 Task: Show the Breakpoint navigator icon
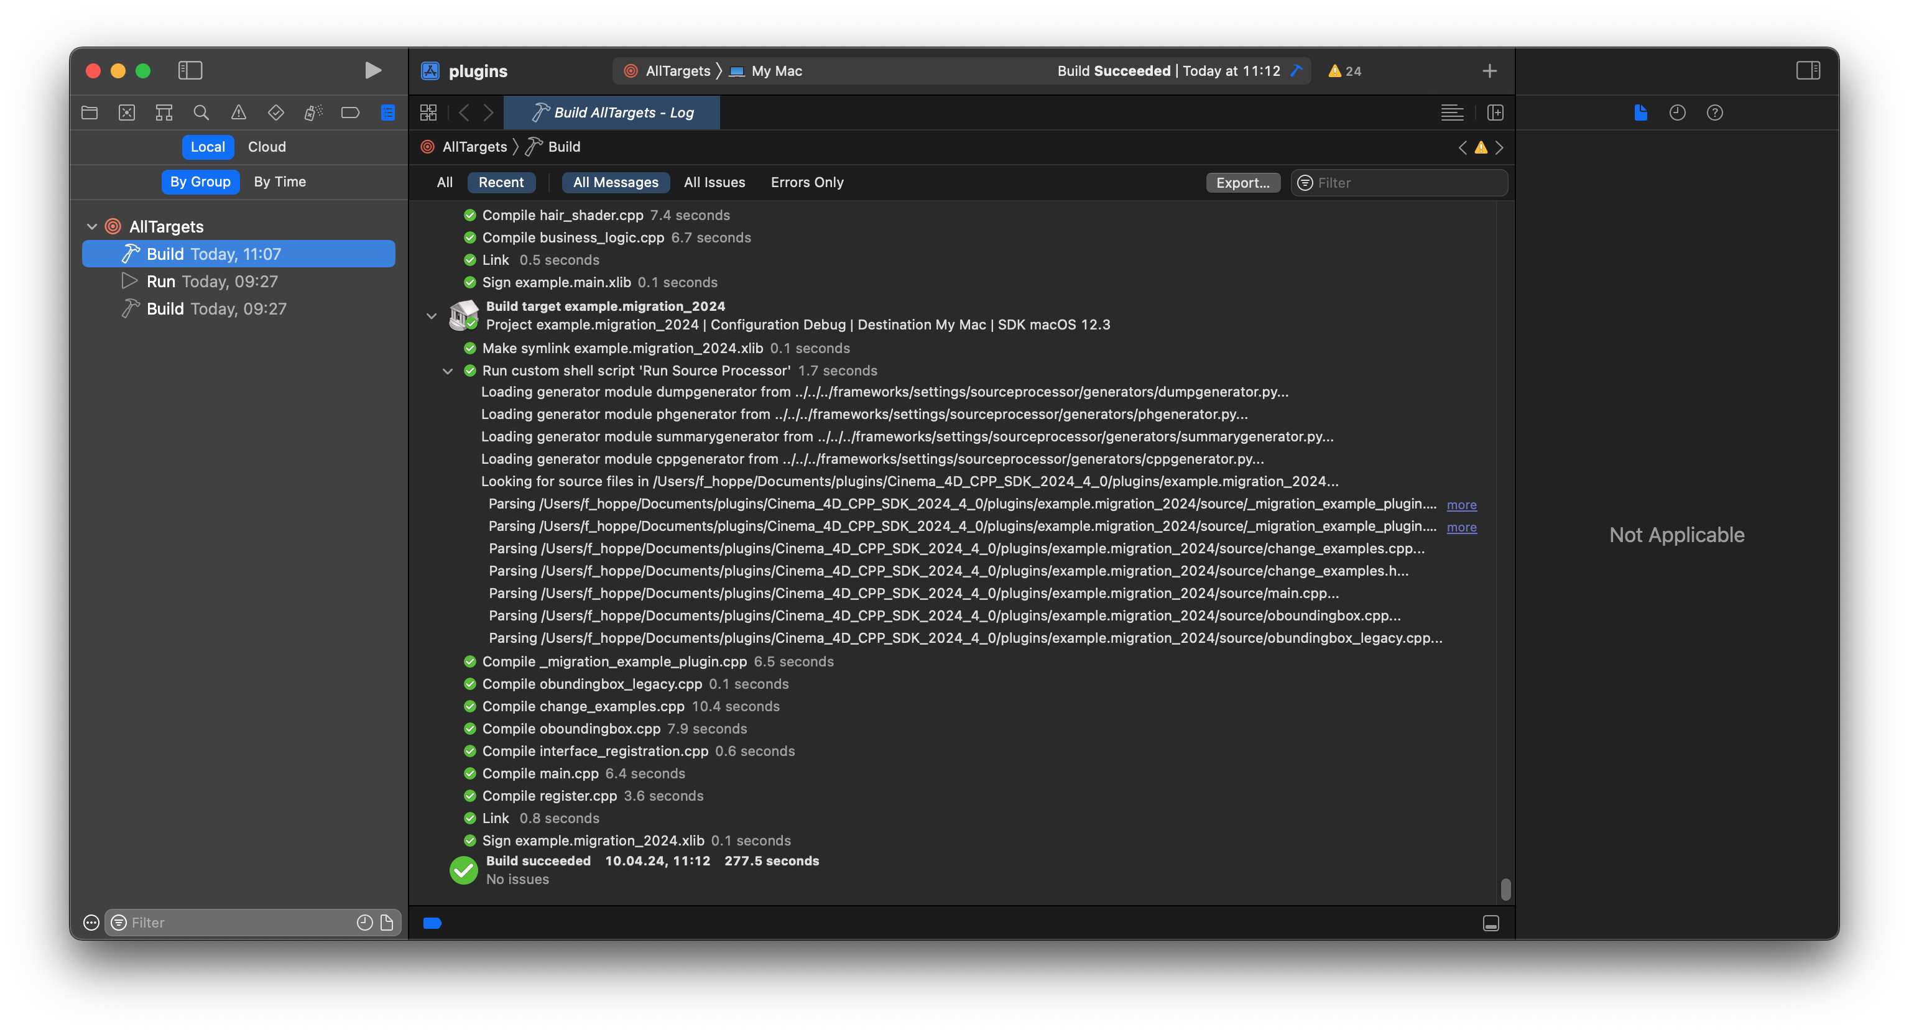point(350,113)
